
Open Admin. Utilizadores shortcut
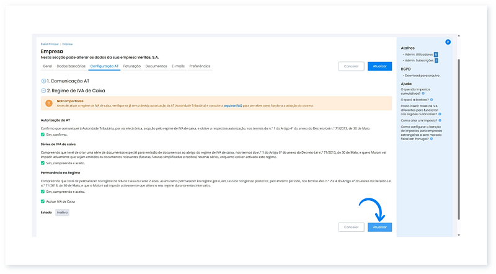[419, 55]
